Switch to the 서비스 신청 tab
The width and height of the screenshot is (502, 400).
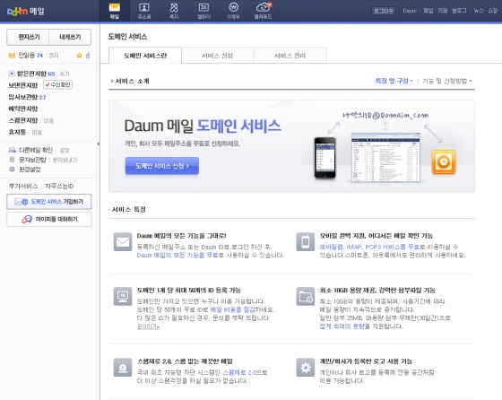(x=217, y=56)
